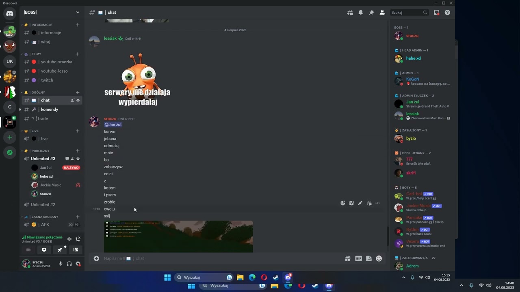This screenshot has width=520, height=292.
Task: Open the youtube-sraczka channel
Action: click(x=52, y=62)
